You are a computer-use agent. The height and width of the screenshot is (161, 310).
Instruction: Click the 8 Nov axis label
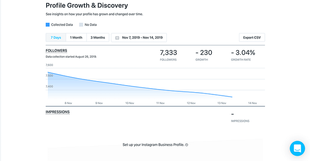point(68,103)
